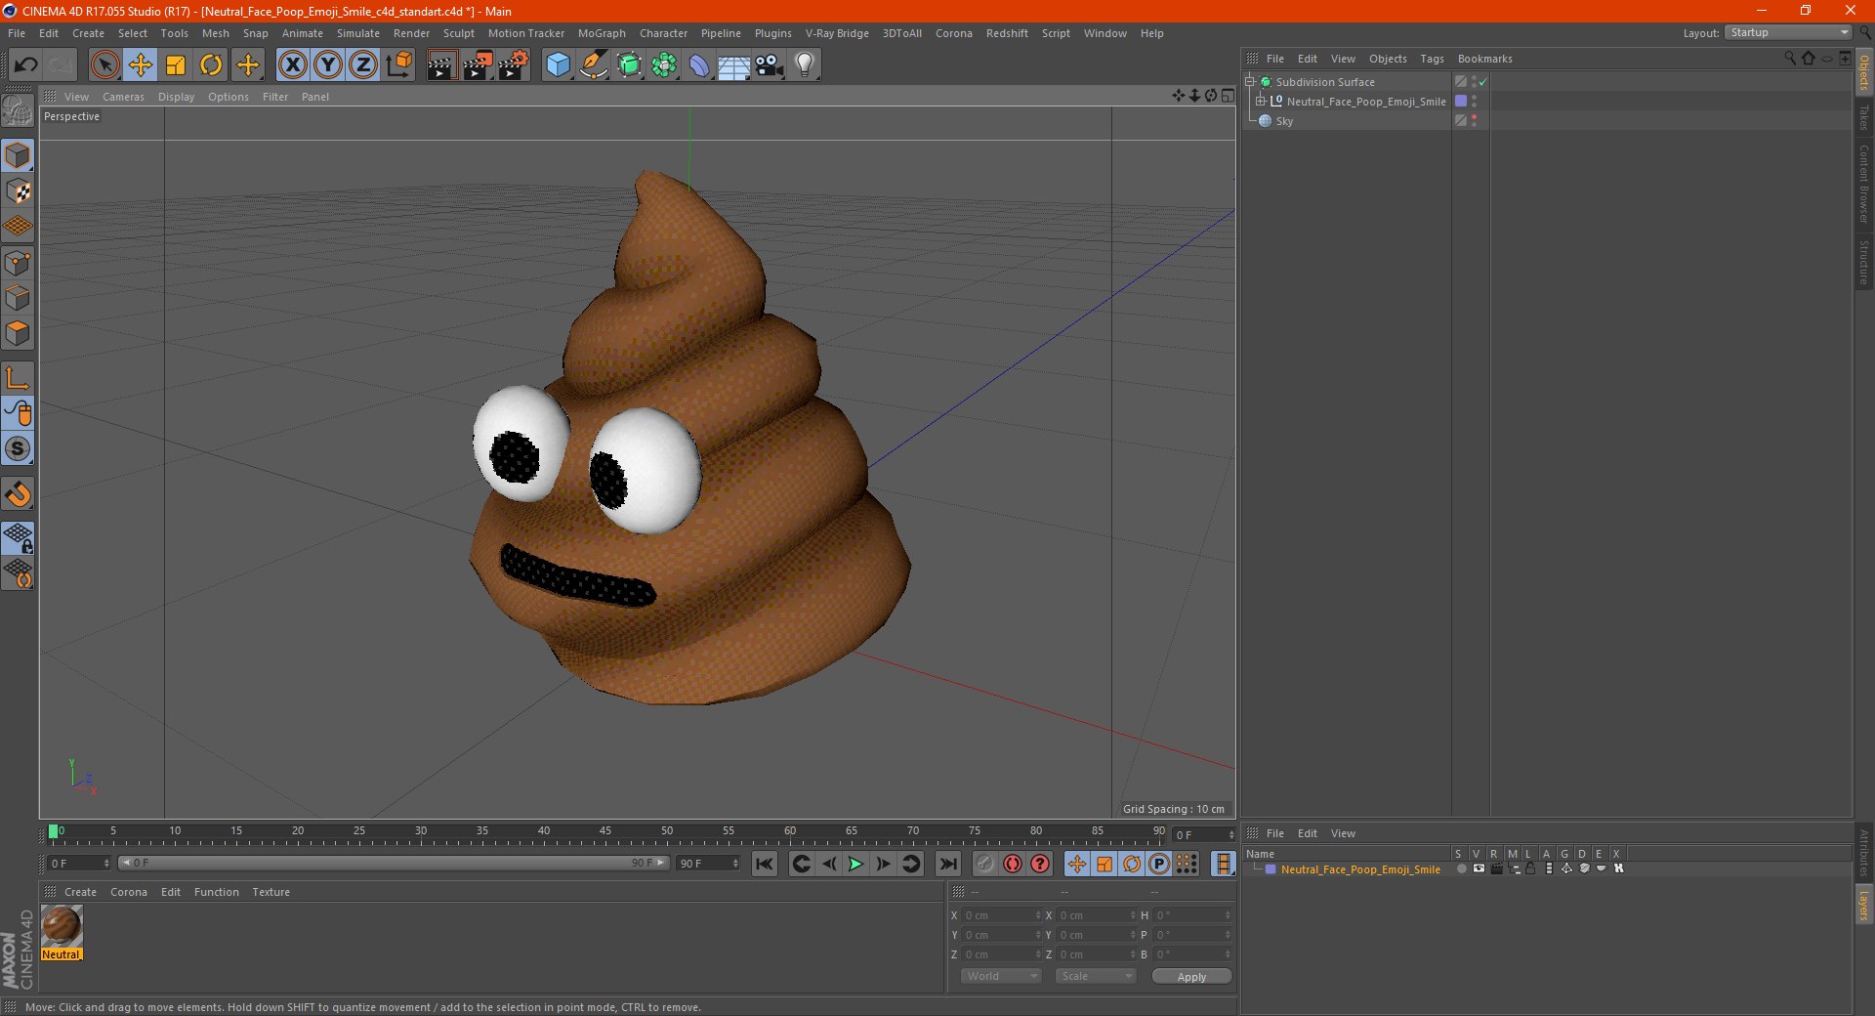Open viewport Display menu
The width and height of the screenshot is (1875, 1016).
coord(176,97)
